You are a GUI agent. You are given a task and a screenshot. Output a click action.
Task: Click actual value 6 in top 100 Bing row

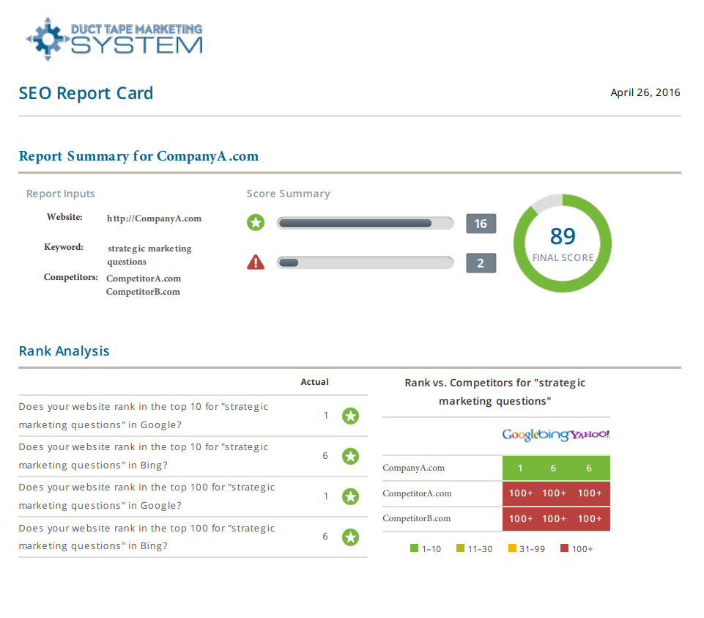(325, 537)
